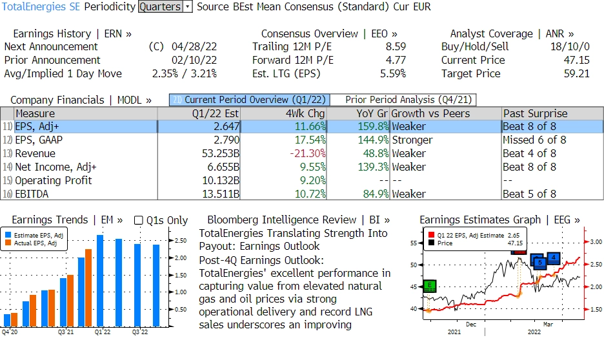
Task: Open Earnings Estimates Graph EEG link
Action: (499, 220)
